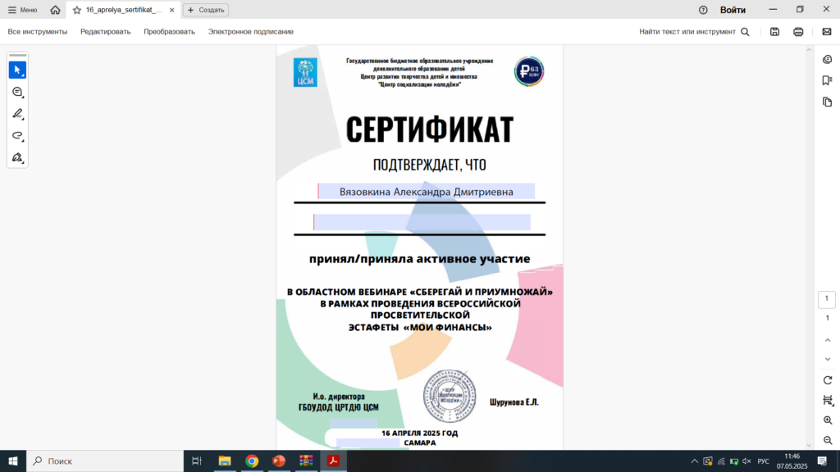This screenshot has height=472, width=840.
Task: Click the current page number box
Action: [827, 299]
